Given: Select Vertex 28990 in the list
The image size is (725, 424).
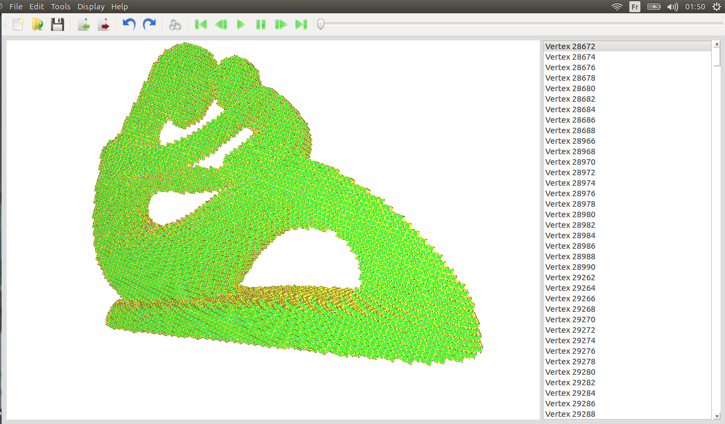Looking at the screenshot, I should click(570, 267).
